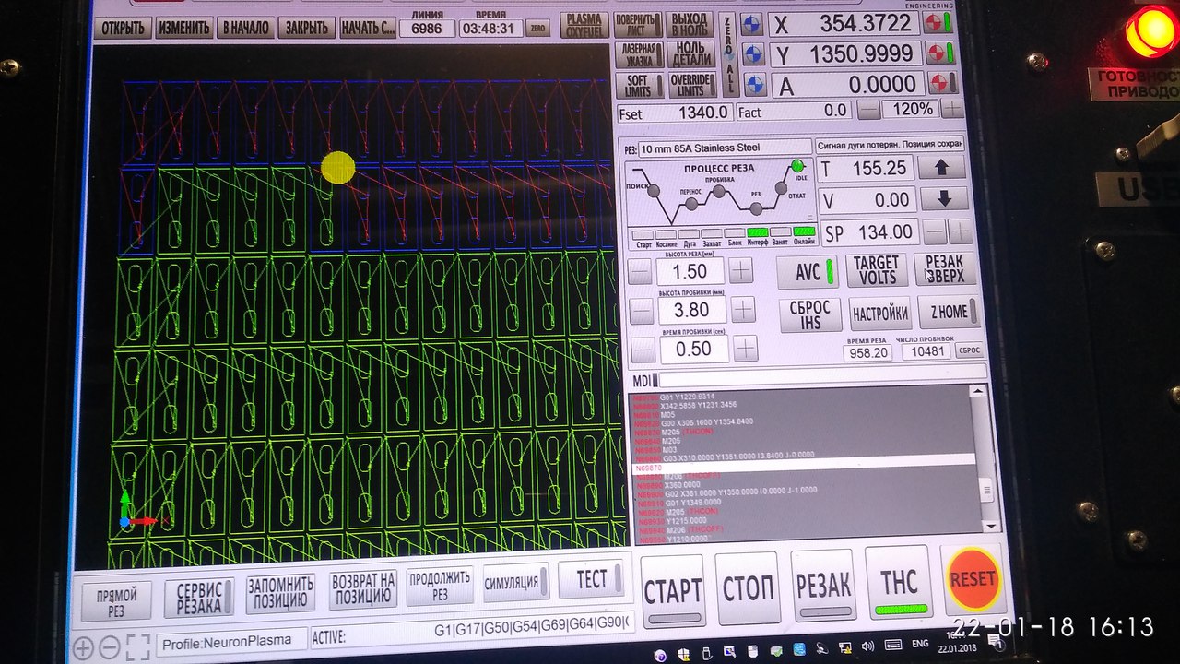The image size is (1180, 664).
Task: Click the ВОЗВРАТ НА ПОЗИЦИЮ button
Action: click(363, 588)
